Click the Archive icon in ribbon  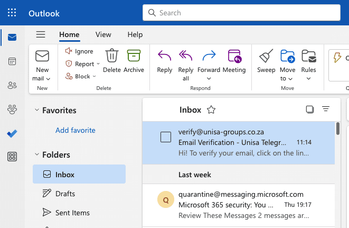(134, 56)
